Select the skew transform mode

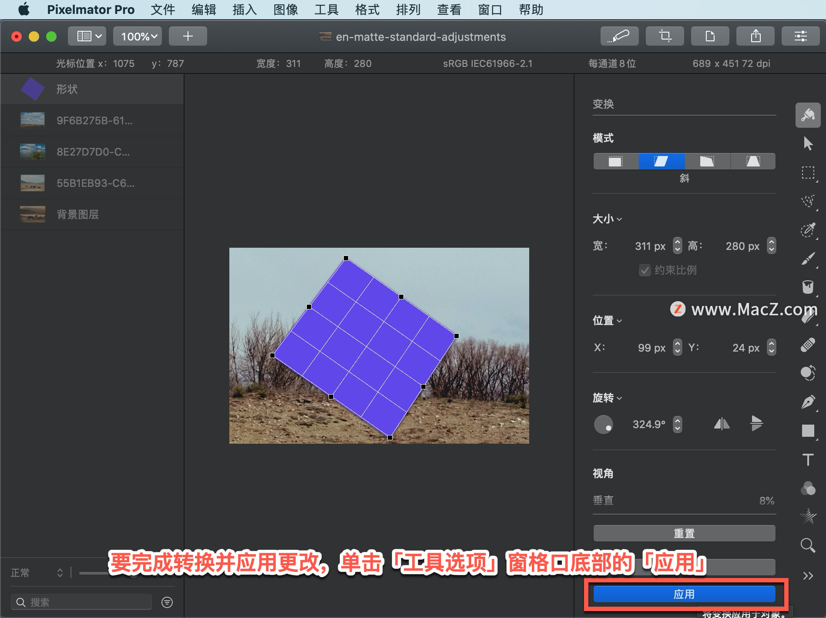(661, 161)
